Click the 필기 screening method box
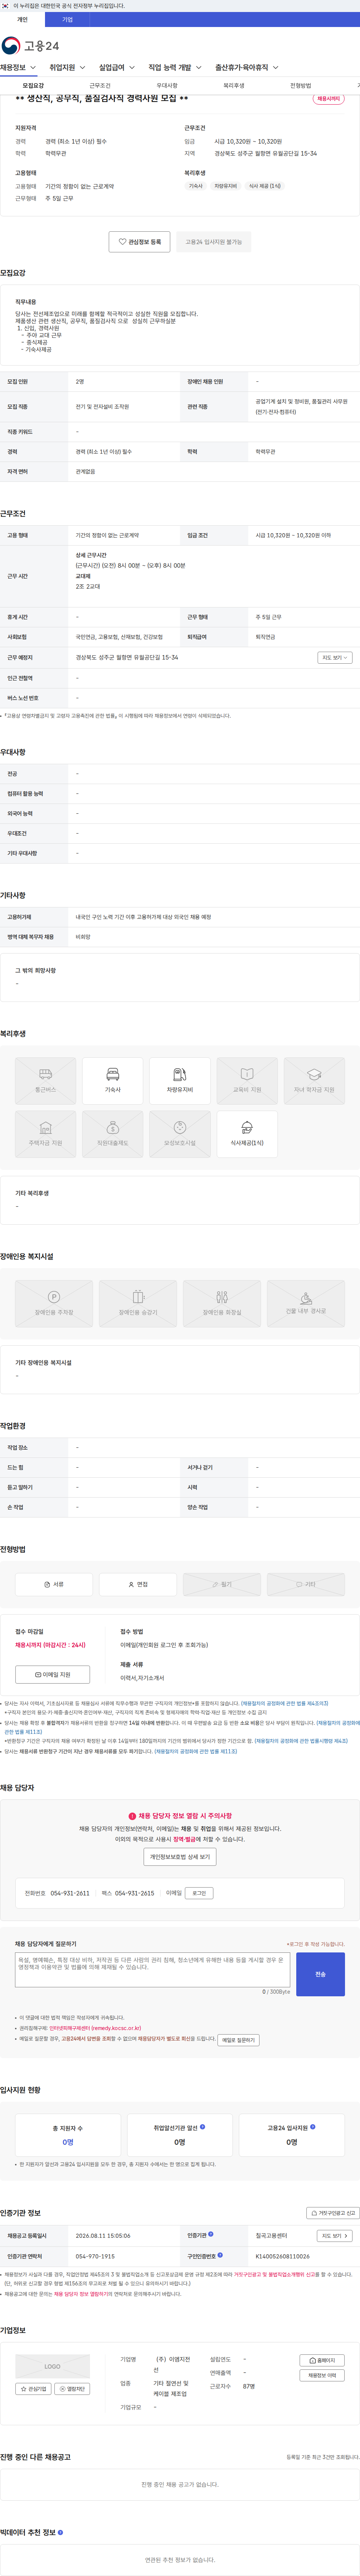 point(222,1584)
